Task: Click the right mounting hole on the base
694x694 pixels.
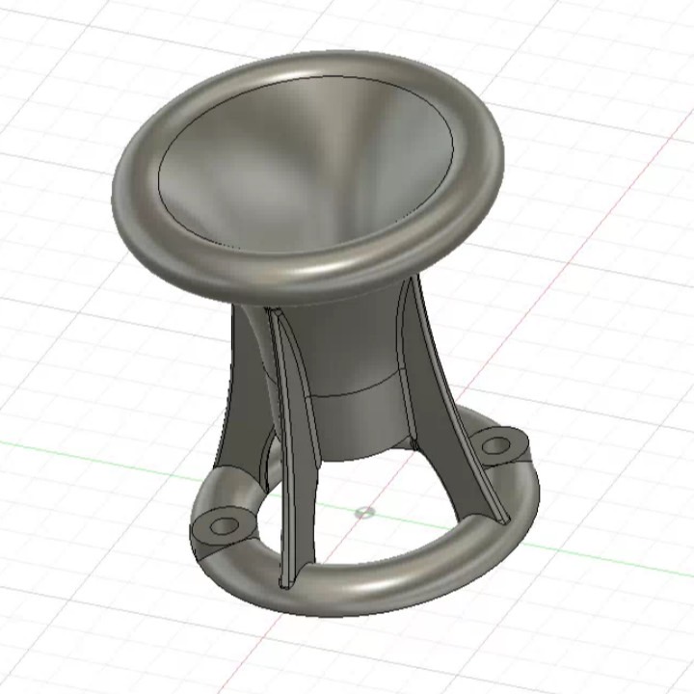Action: coord(495,445)
